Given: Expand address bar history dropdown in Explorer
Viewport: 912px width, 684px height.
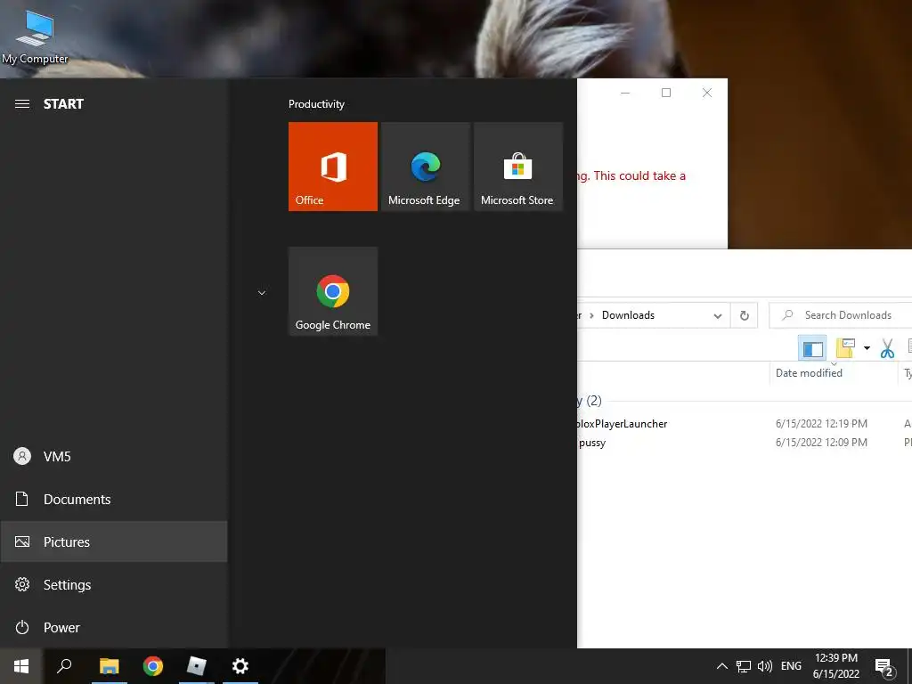Looking at the screenshot, I should click(x=718, y=316).
